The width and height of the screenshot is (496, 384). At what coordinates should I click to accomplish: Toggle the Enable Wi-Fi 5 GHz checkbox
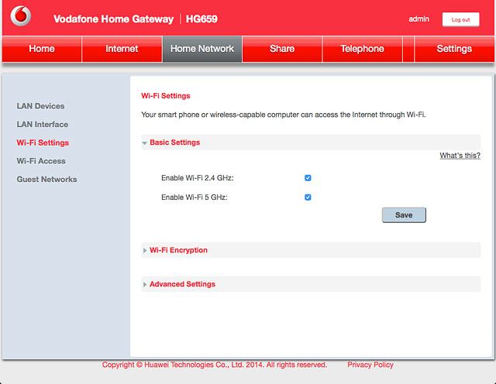click(308, 197)
